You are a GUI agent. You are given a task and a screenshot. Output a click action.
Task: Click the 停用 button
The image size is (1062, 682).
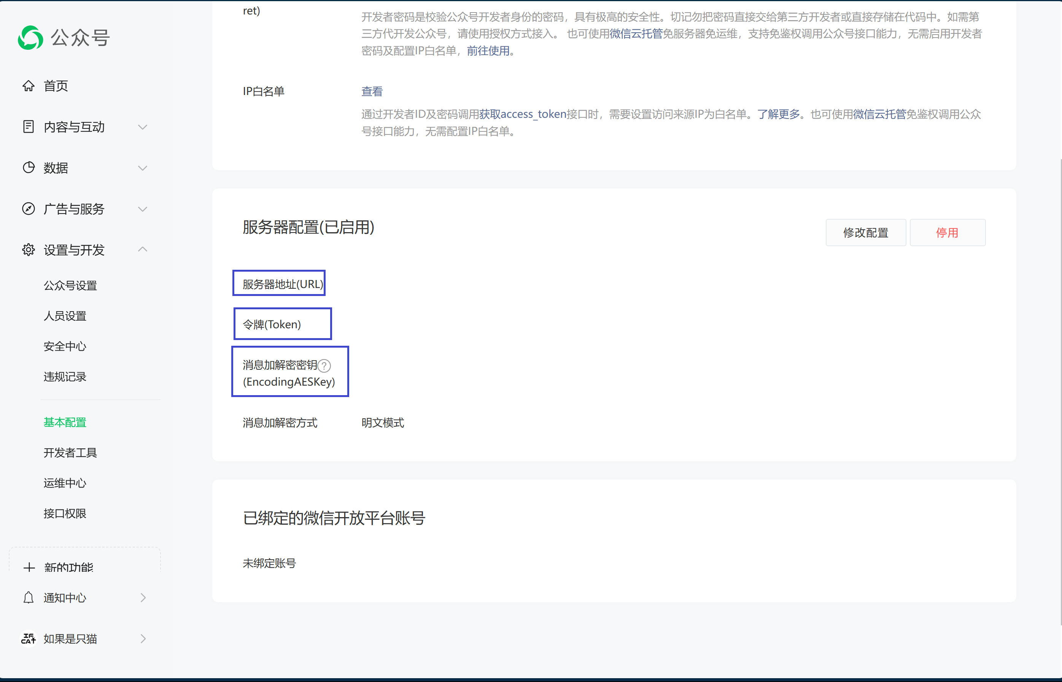tap(947, 232)
